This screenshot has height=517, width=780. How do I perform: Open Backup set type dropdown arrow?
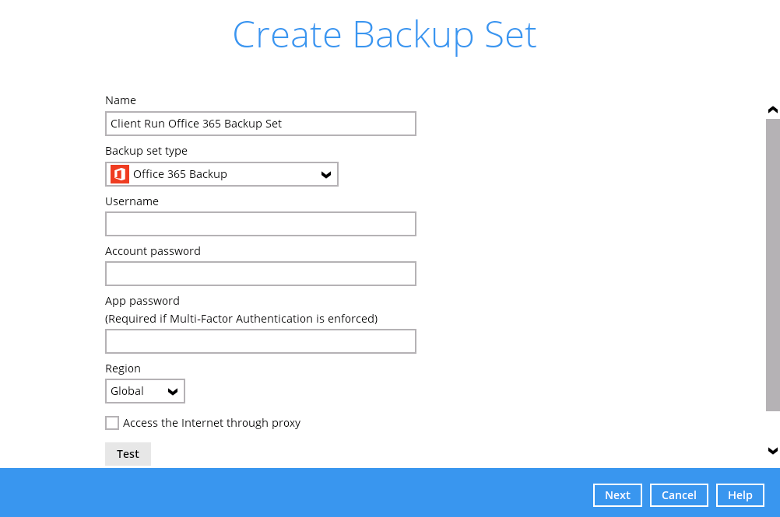(326, 175)
